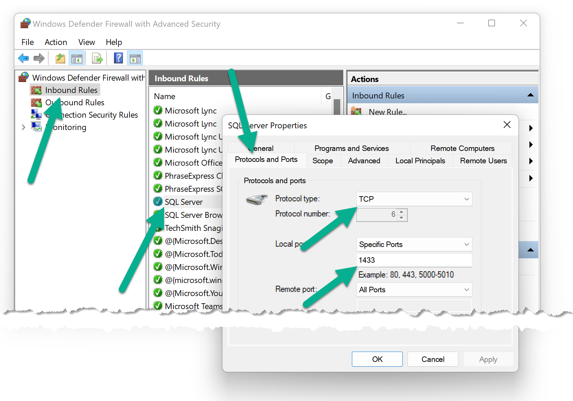Click OK in SQL Server Properties
Image resolution: width=573 pixels, height=401 pixels.
(377, 359)
